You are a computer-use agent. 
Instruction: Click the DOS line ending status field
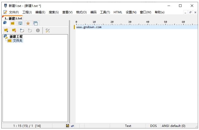[153, 126]
